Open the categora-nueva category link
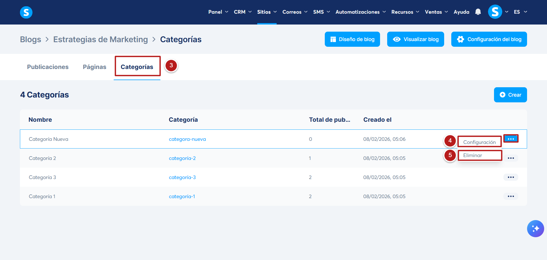 (x=187, y=139)
